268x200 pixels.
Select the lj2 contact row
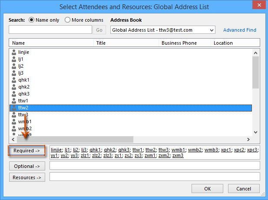pos(131,66)
